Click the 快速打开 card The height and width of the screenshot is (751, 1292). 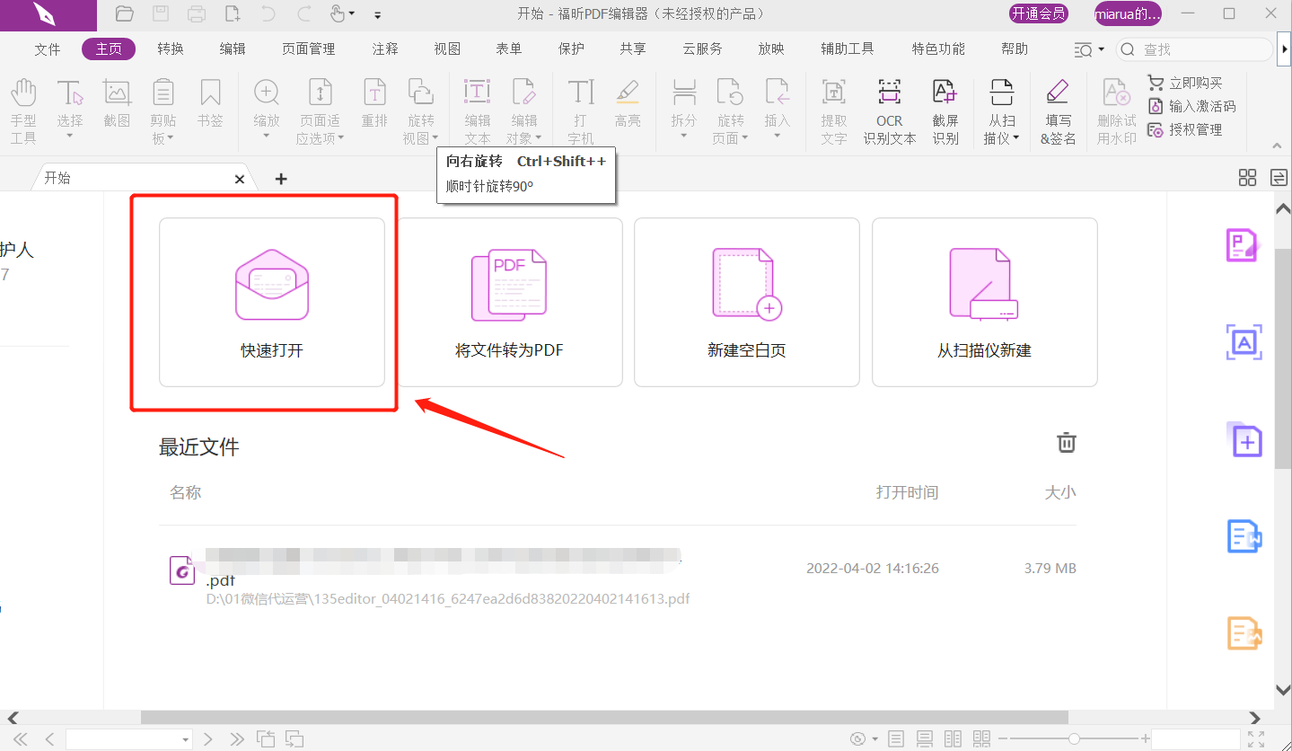click(272, 302)
